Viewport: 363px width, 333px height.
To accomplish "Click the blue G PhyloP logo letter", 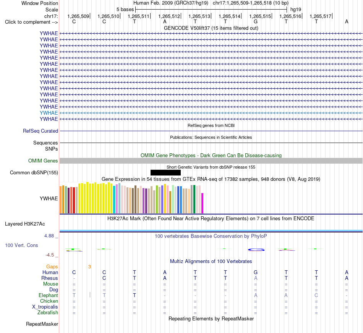I will pos(256,250).
